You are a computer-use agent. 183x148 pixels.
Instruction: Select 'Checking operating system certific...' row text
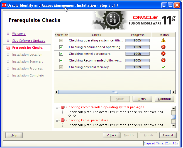coord(96,40)
